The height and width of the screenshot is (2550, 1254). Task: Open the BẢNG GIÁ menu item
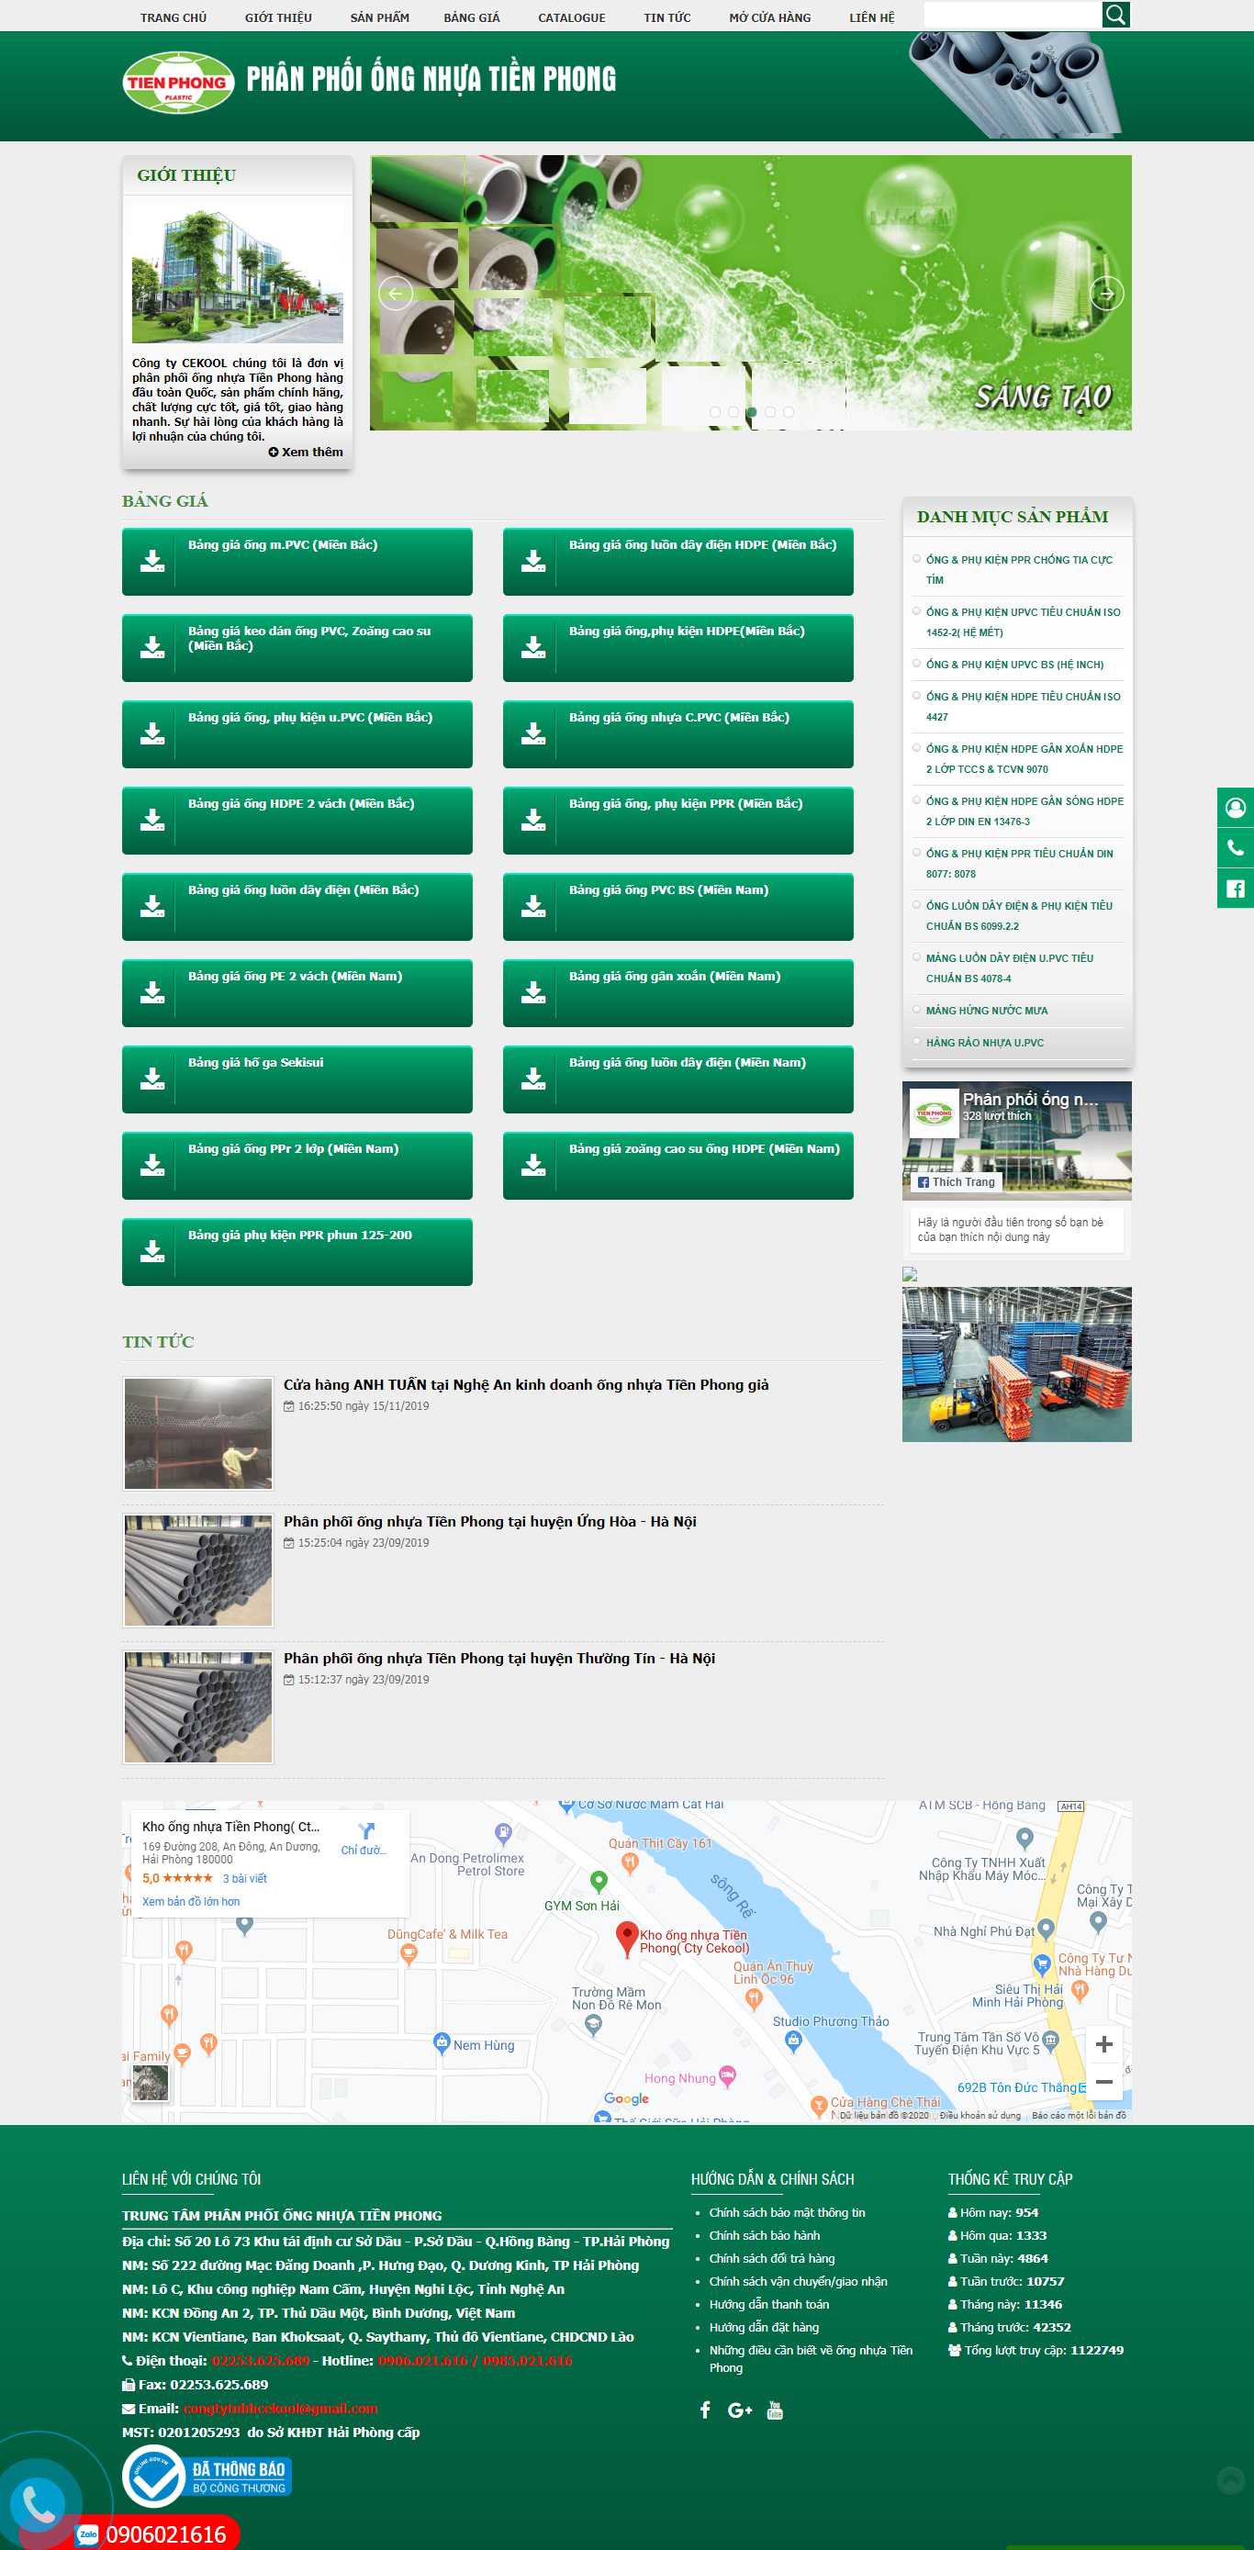tap(471, 17)
